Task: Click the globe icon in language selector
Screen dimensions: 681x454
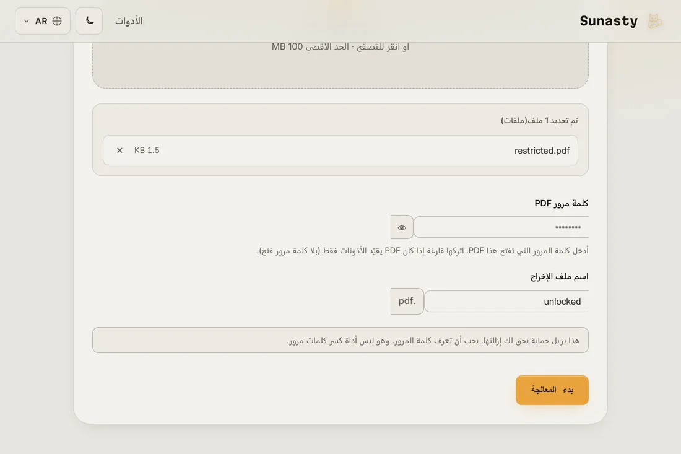Action: [57, 21]
